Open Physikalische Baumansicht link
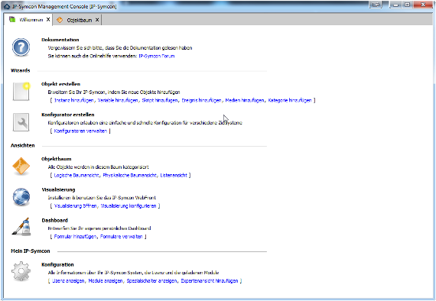The image size is (436, 301). [x=129, y=175]
